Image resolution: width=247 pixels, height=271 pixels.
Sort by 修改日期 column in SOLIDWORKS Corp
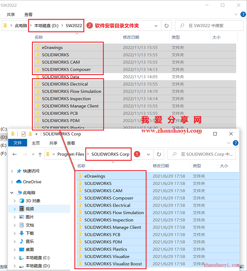pos(161,166)
